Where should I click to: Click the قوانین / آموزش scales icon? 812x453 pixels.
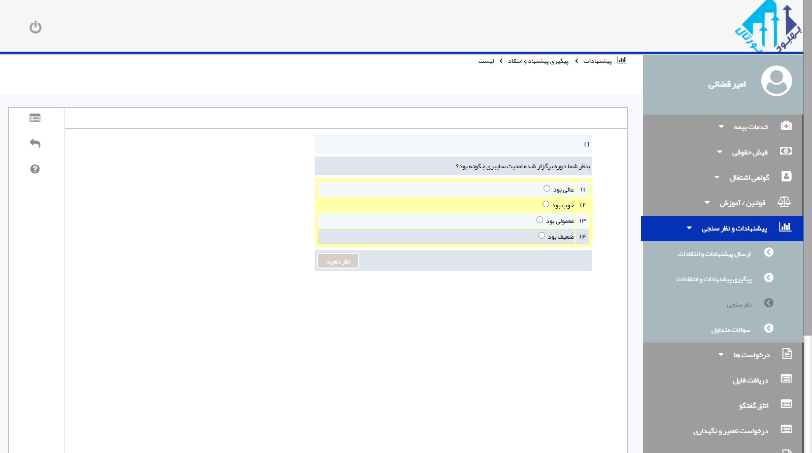tap(784, 202)
